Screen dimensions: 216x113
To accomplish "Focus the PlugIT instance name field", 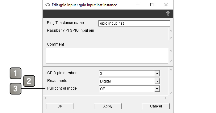I will coord(134,23).
